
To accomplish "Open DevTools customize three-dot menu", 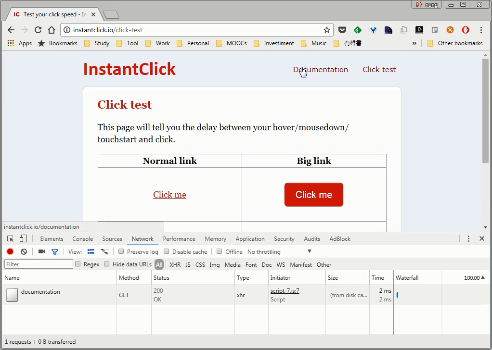I will coord(468,239).
